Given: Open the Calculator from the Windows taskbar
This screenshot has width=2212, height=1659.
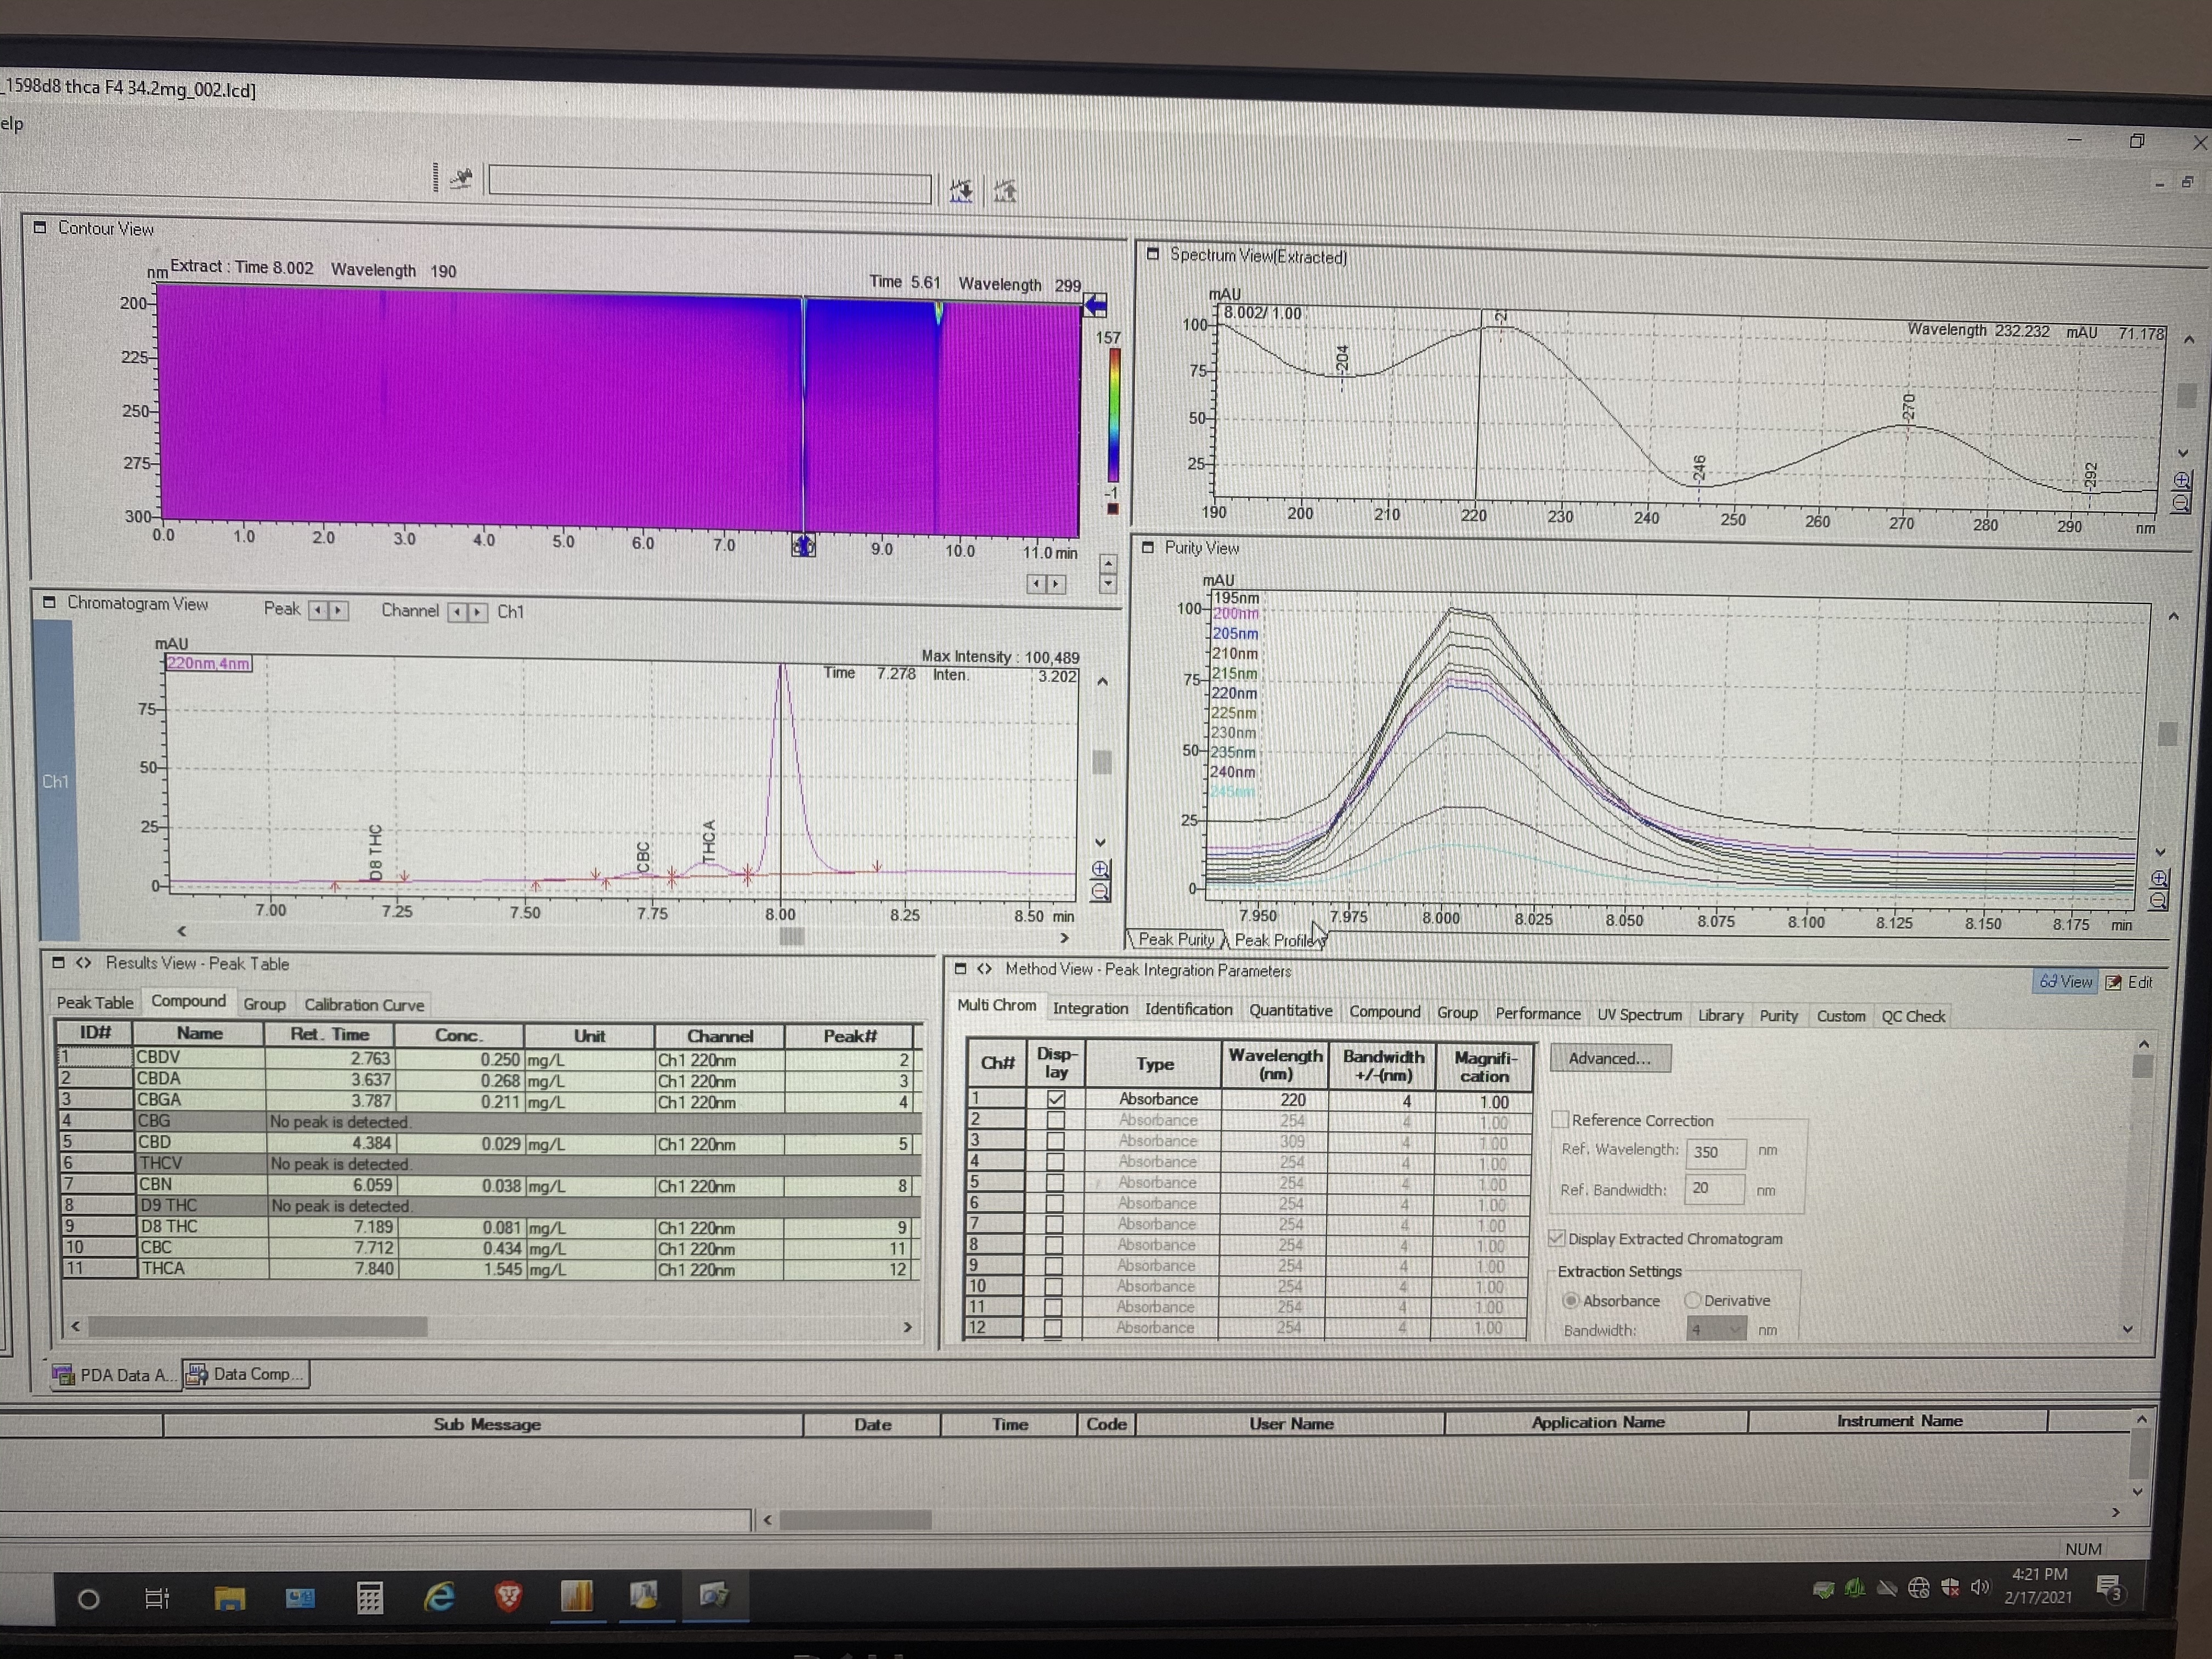Looking at the screenshot, I should pos(370,1597).
